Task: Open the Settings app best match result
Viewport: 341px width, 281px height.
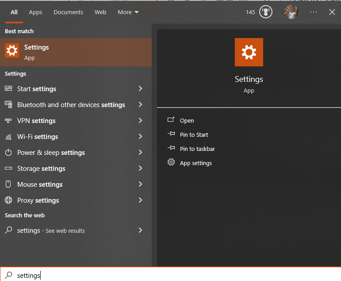Action: coord(76,52)
